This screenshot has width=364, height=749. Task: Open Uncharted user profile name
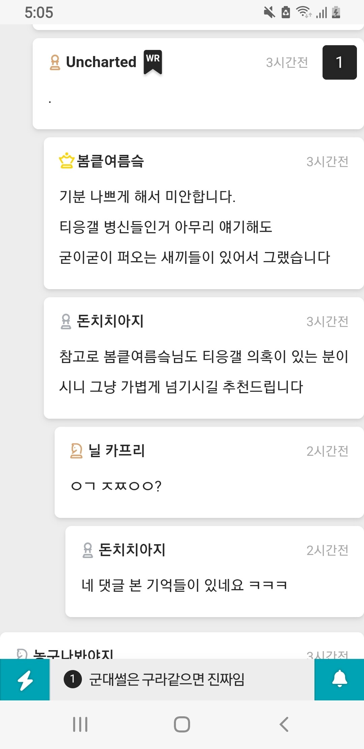[x=101, y=62]
